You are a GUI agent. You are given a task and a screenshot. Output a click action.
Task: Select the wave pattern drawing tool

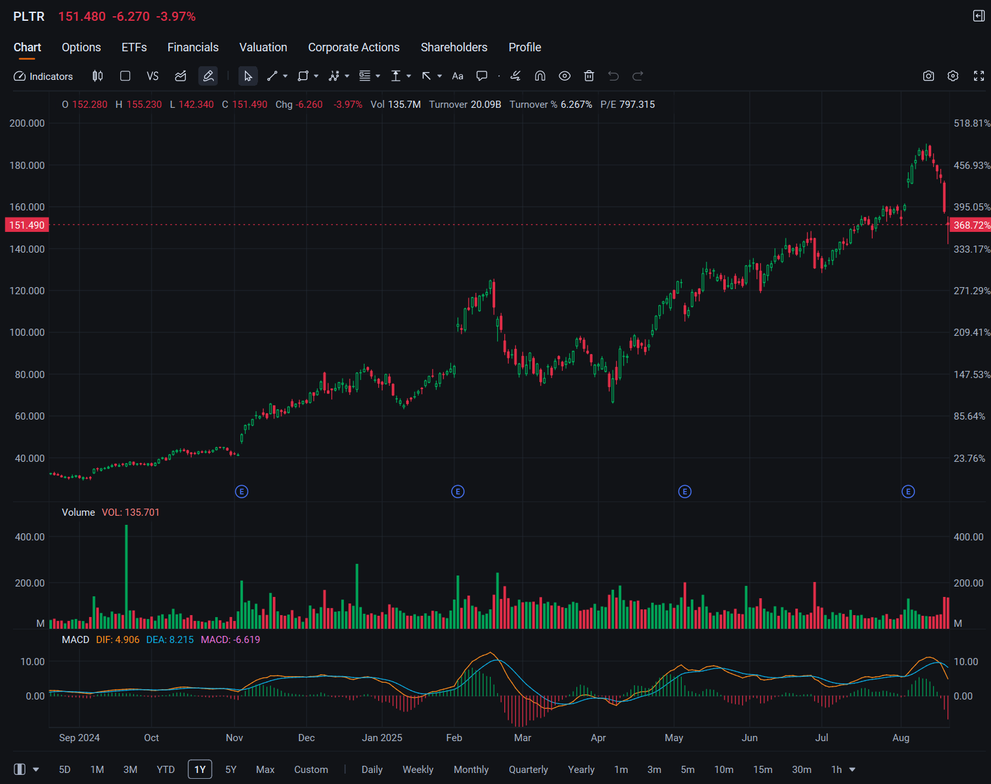pyautogui.click(x=334, y=76)
